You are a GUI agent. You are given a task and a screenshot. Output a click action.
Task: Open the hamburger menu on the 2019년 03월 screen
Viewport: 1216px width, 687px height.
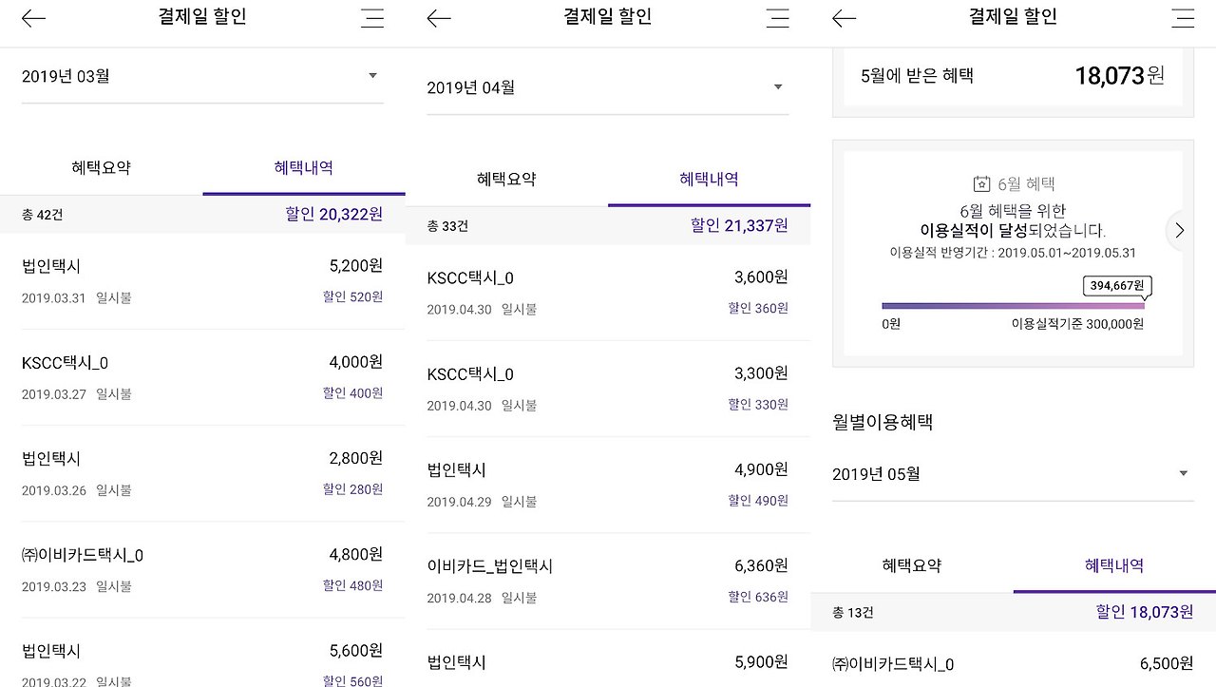click(x=372, y=18)
